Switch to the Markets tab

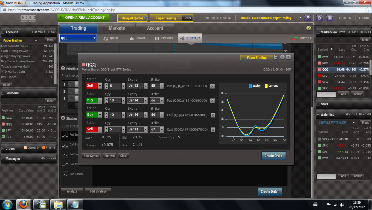(117, 28)
